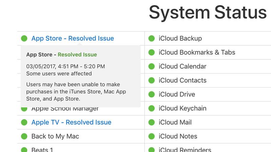Viewport: 271px width, 152px height.
Task: Click the iCloud Drive service label
Action: tap(177, 95)
